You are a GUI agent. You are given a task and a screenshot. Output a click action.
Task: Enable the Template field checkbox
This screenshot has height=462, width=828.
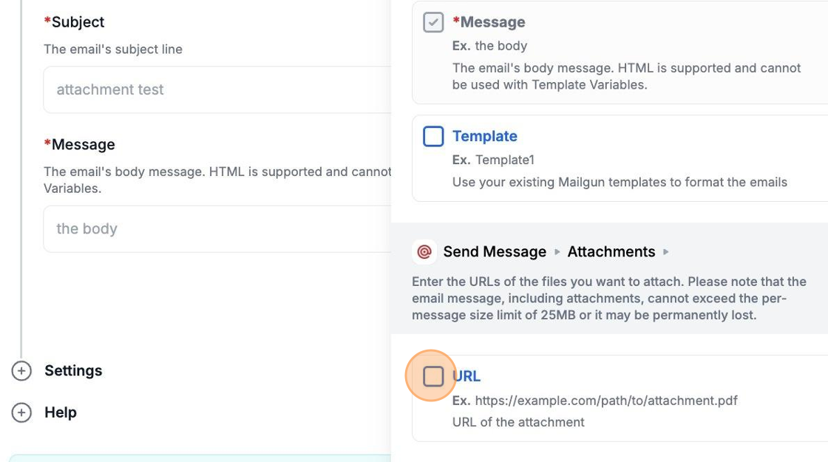coord(433,137)
